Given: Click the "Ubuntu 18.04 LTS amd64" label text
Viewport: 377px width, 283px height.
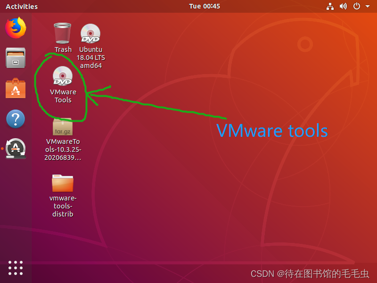Looking at the screenshot, I should click(x=90, y=58).
